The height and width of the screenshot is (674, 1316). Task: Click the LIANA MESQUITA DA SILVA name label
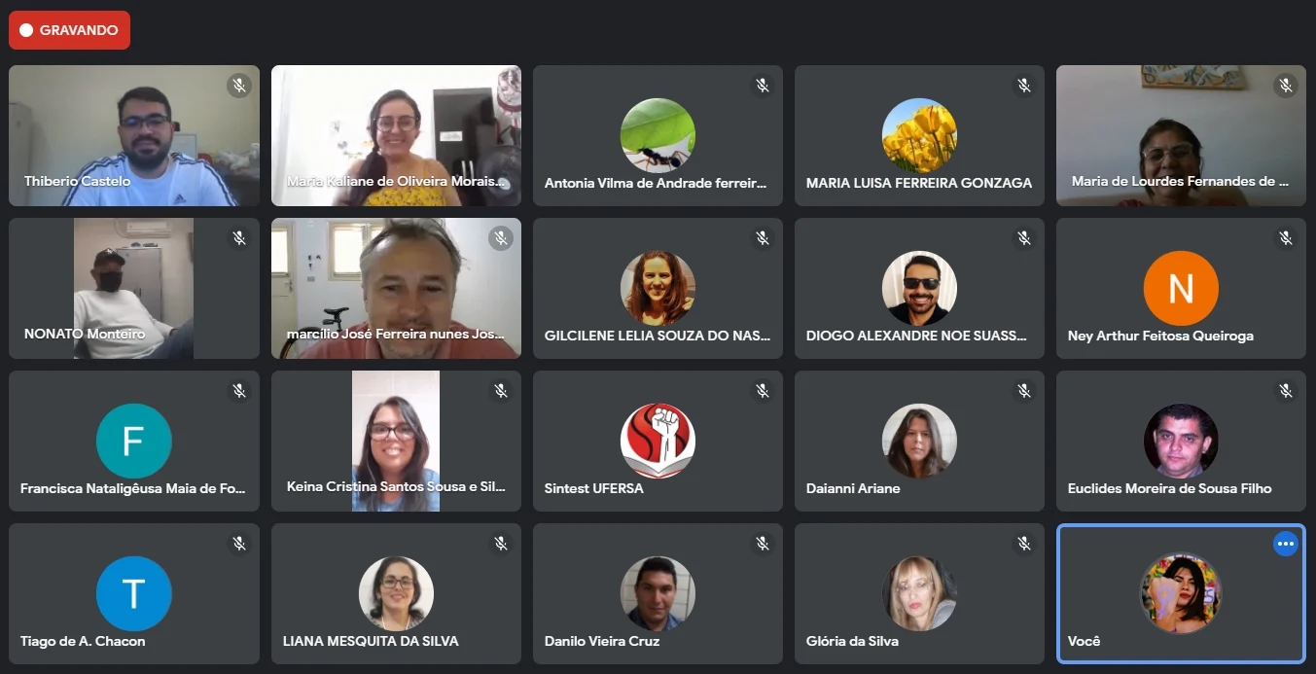pyautogui.click(x=371, y=641)
